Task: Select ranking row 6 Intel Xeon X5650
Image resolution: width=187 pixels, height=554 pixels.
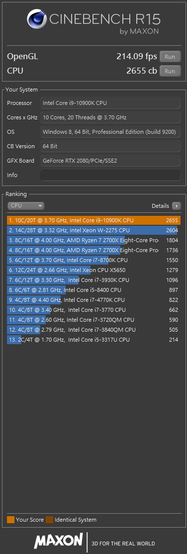Action: (93, 271)
